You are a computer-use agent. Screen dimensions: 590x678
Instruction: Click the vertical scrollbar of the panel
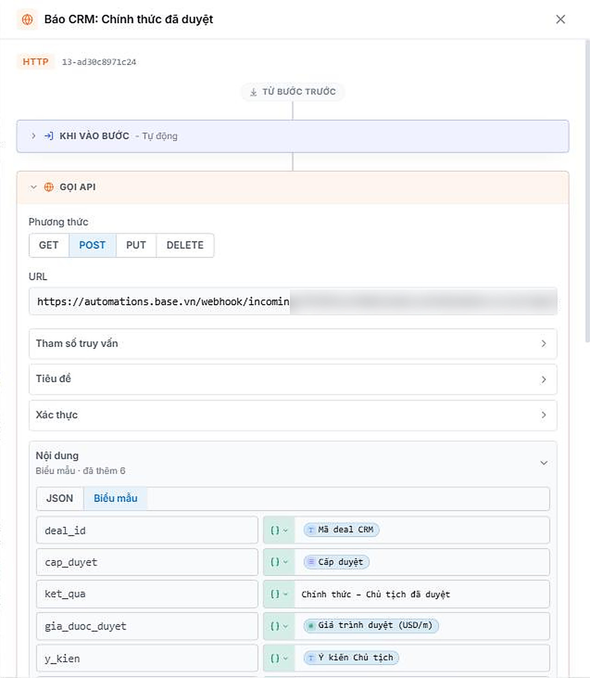587,191
